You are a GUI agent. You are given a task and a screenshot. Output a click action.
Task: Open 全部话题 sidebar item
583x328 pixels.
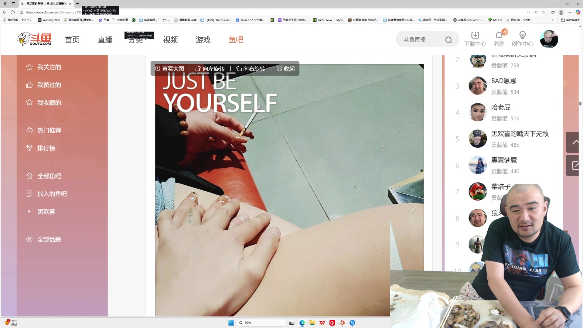point(49,239)
